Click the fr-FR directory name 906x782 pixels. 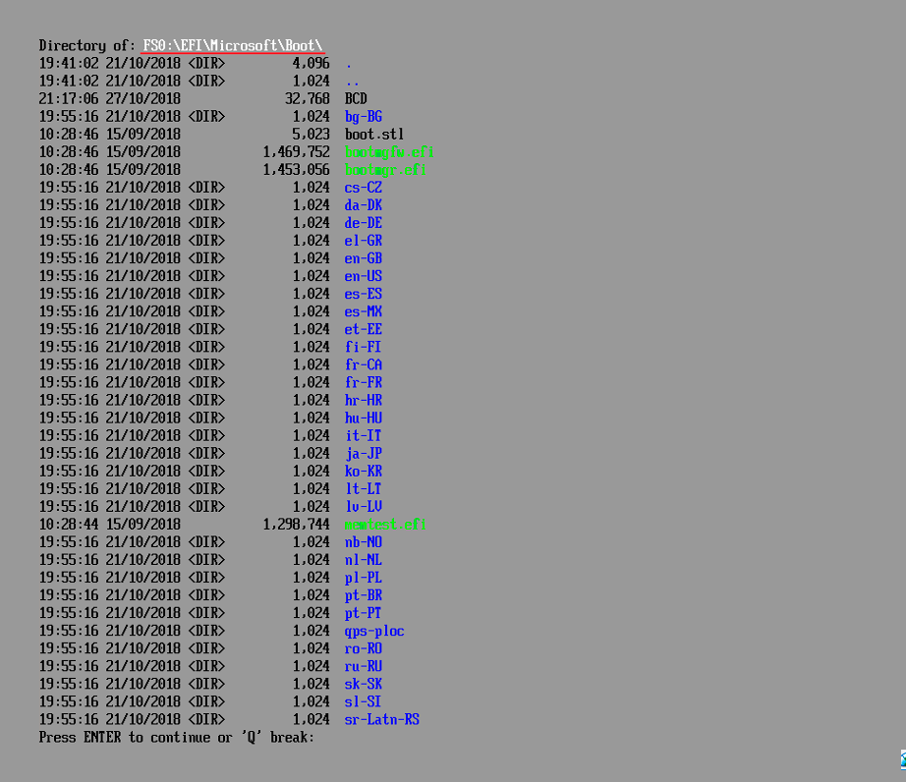pos(364,382)
